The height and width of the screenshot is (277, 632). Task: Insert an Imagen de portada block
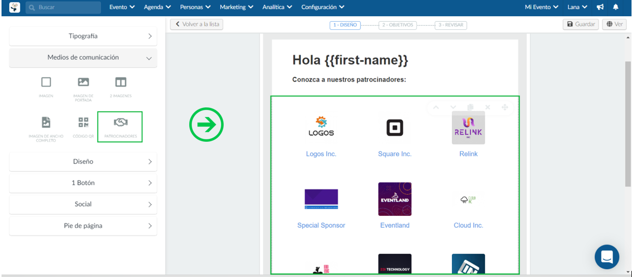[x=83, y=88]
